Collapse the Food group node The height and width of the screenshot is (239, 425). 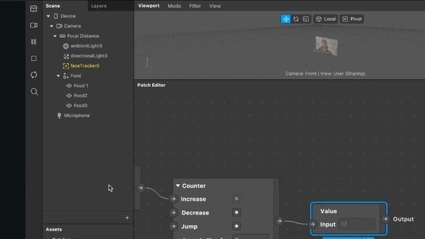point(58,76)
